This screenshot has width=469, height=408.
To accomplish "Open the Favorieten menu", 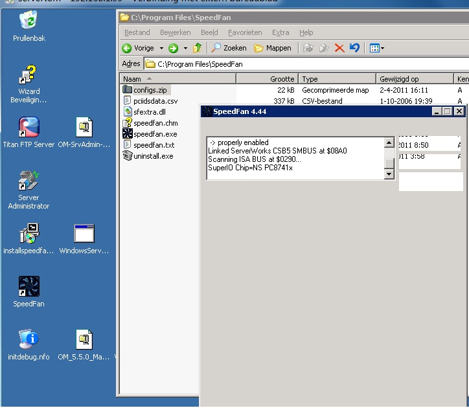I will click(x=245, y=32).
